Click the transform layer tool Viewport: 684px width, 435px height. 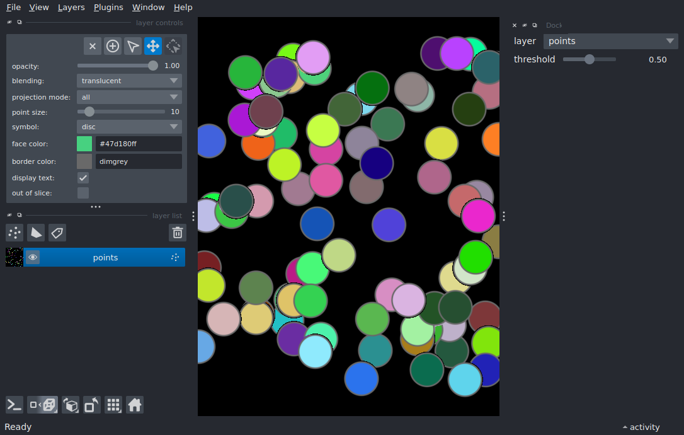point(173,46)
